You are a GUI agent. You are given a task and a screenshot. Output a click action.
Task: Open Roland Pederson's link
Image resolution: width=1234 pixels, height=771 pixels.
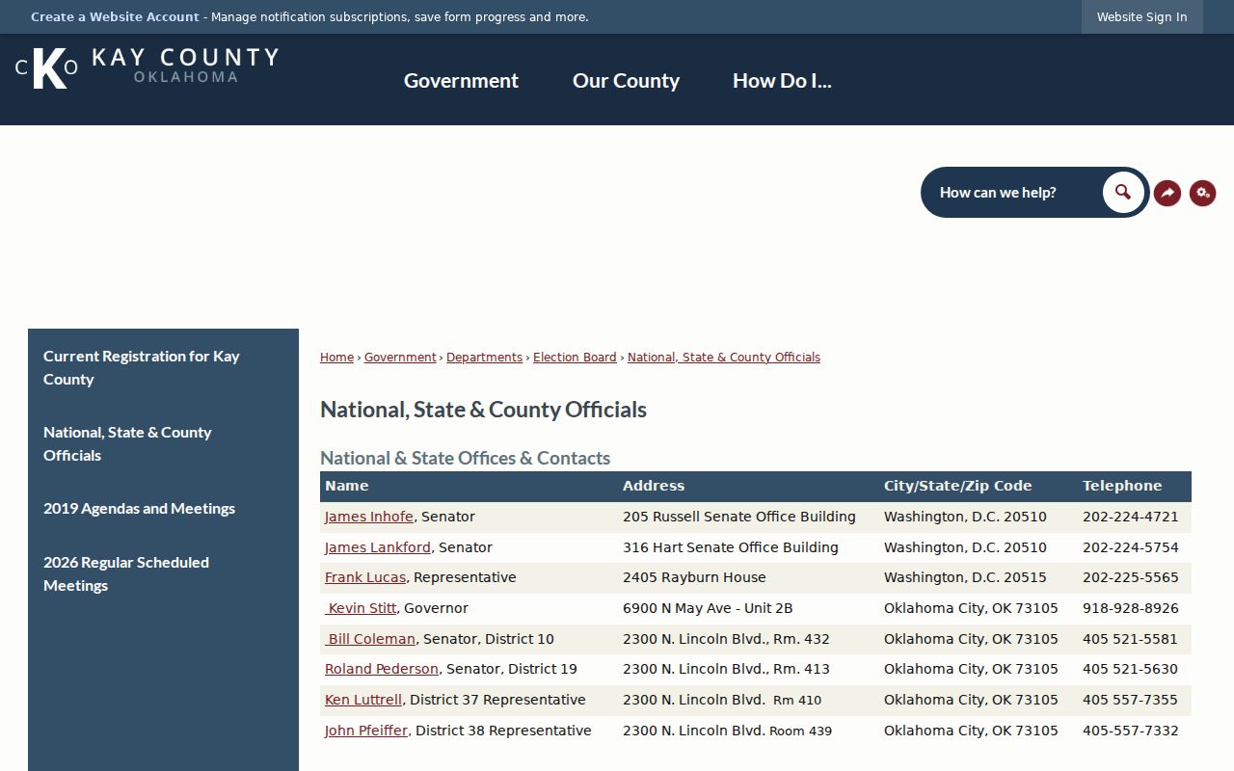point(382,669)
